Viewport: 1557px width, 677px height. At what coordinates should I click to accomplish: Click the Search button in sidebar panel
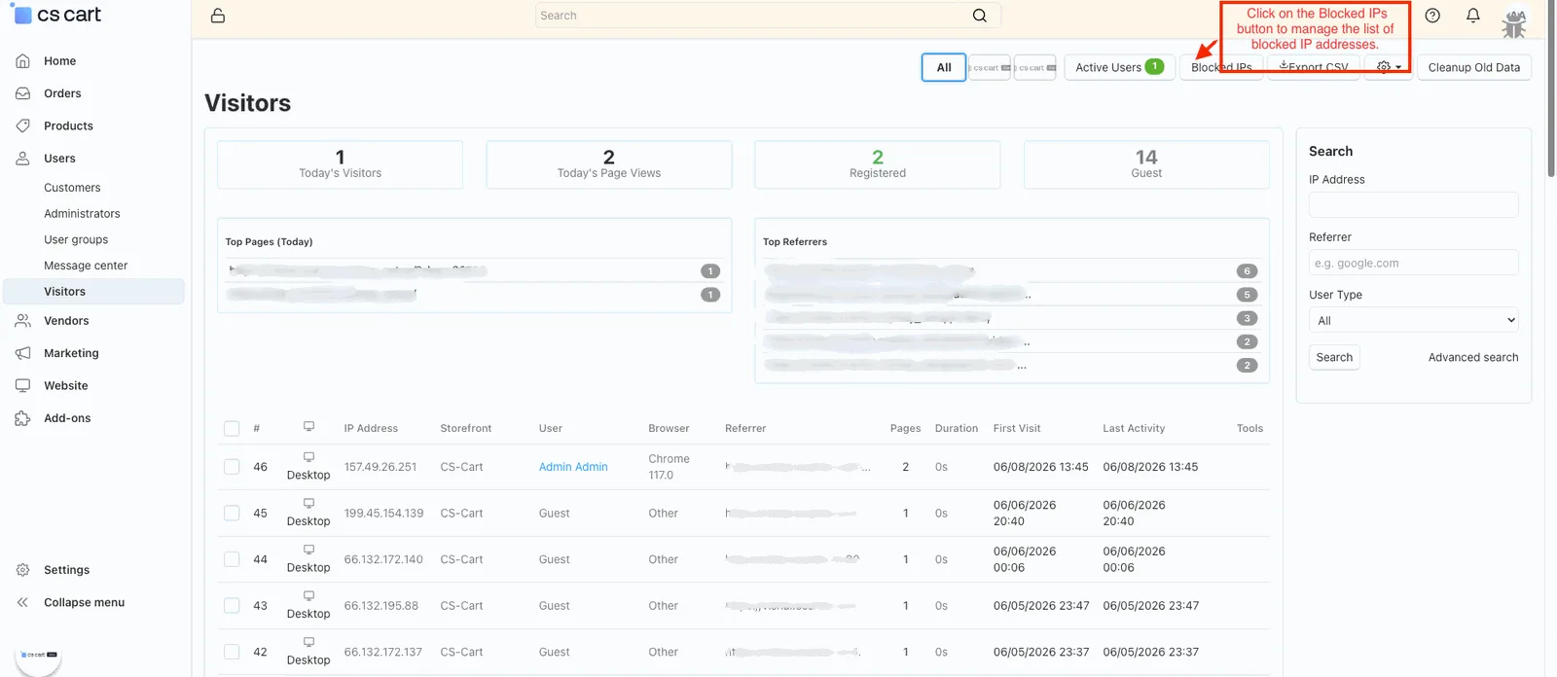pos(1334,357)
